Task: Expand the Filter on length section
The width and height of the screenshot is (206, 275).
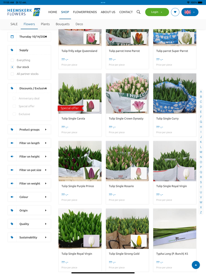Action: point(29,143)
